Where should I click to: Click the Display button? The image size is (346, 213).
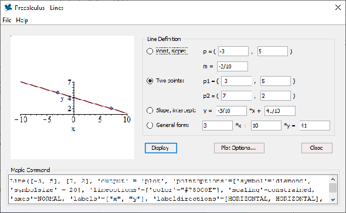point(161,148)
